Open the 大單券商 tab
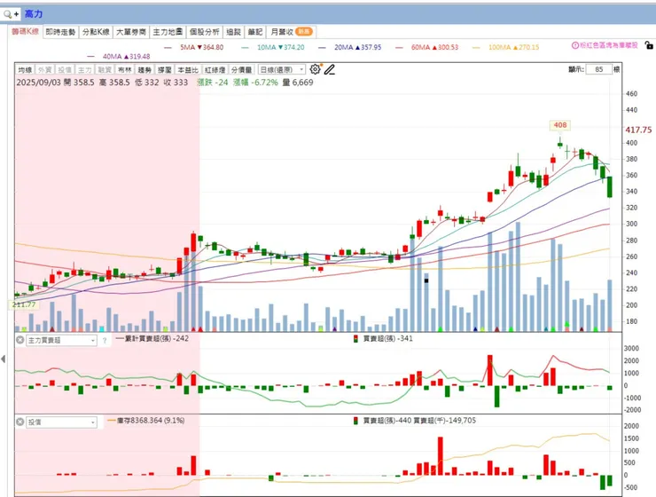 pos(130,32)
